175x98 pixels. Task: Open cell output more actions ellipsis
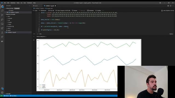pos(34,36)
